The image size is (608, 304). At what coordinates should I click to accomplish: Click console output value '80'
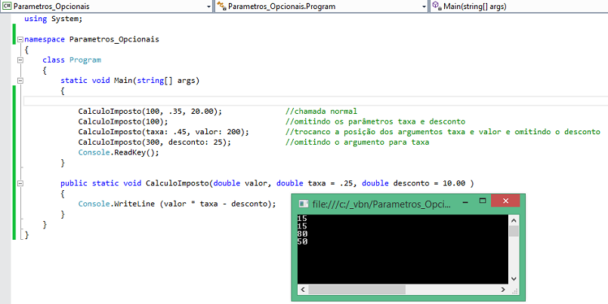(302, 235)
